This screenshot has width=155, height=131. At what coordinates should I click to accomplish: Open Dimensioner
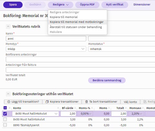pos(142,5)
